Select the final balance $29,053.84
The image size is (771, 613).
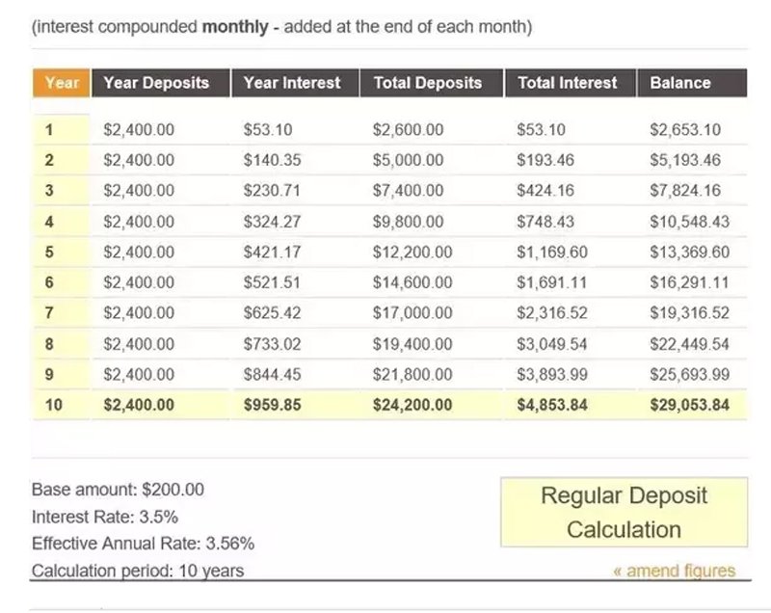pos(689,405)
